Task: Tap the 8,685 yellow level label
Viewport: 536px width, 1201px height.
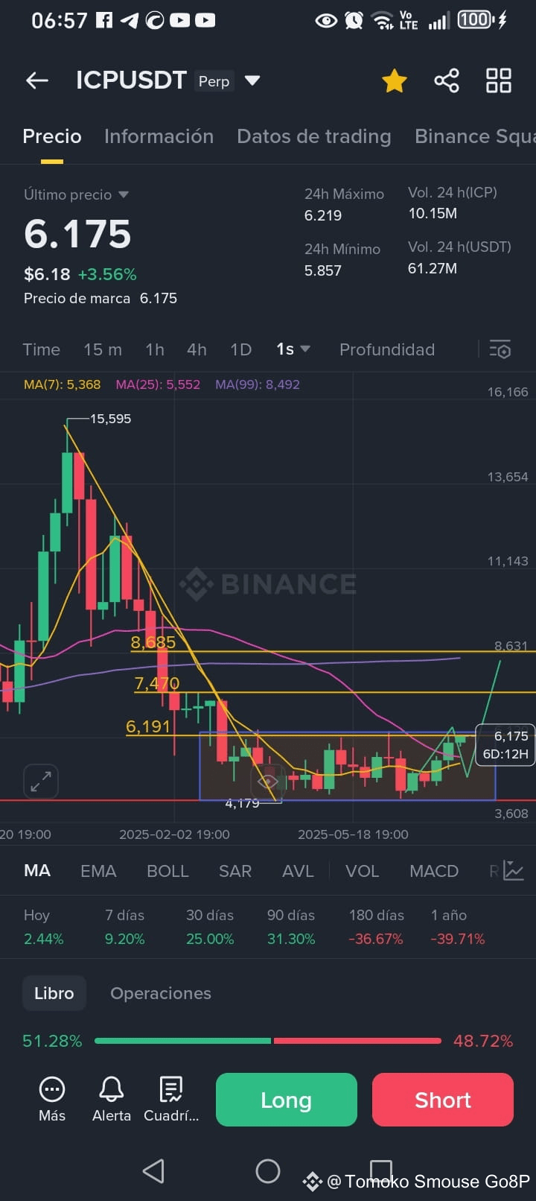Action: point(153,642)
